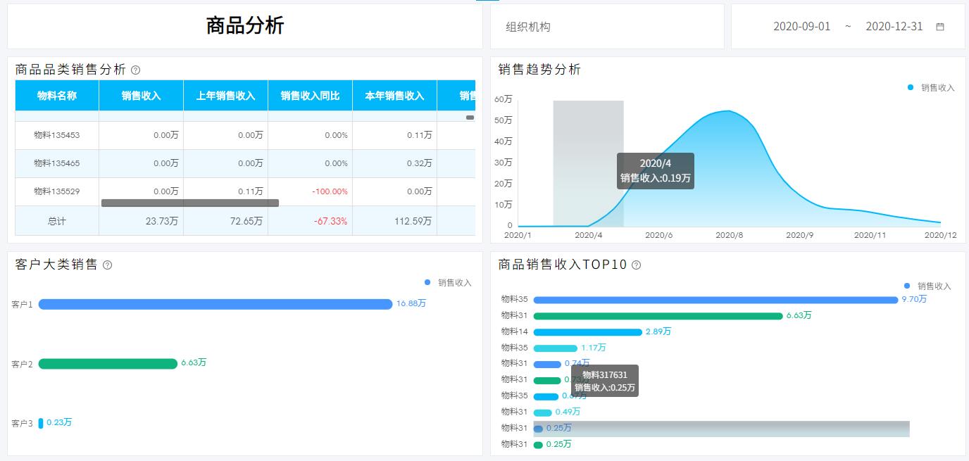The image size is (969, 461).
Task: Click the 客户1 bar showing 16.88万
Action: coord(211,304)
